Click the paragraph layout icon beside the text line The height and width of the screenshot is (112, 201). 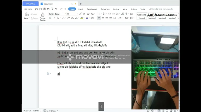(x=48, y=73)
